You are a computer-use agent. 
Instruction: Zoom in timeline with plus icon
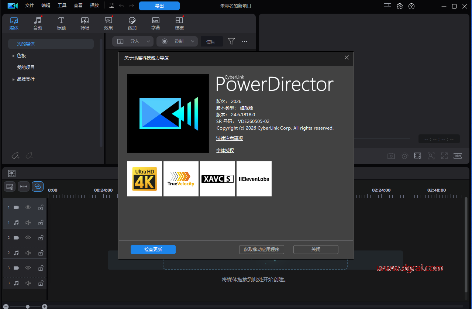pos(45,306)
